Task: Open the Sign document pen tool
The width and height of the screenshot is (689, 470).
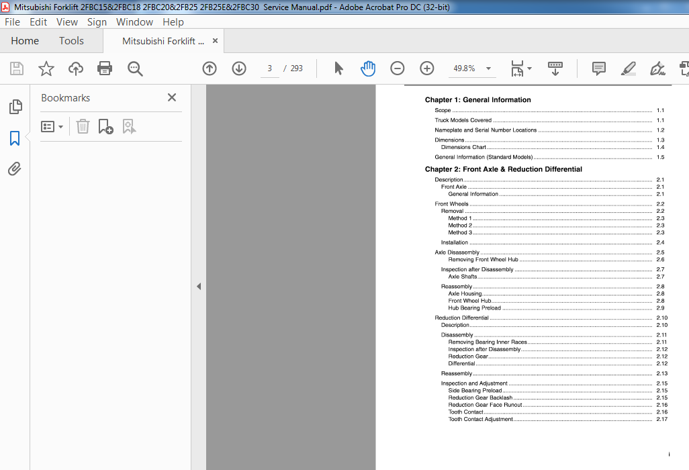Action: [x=657, y=68]
